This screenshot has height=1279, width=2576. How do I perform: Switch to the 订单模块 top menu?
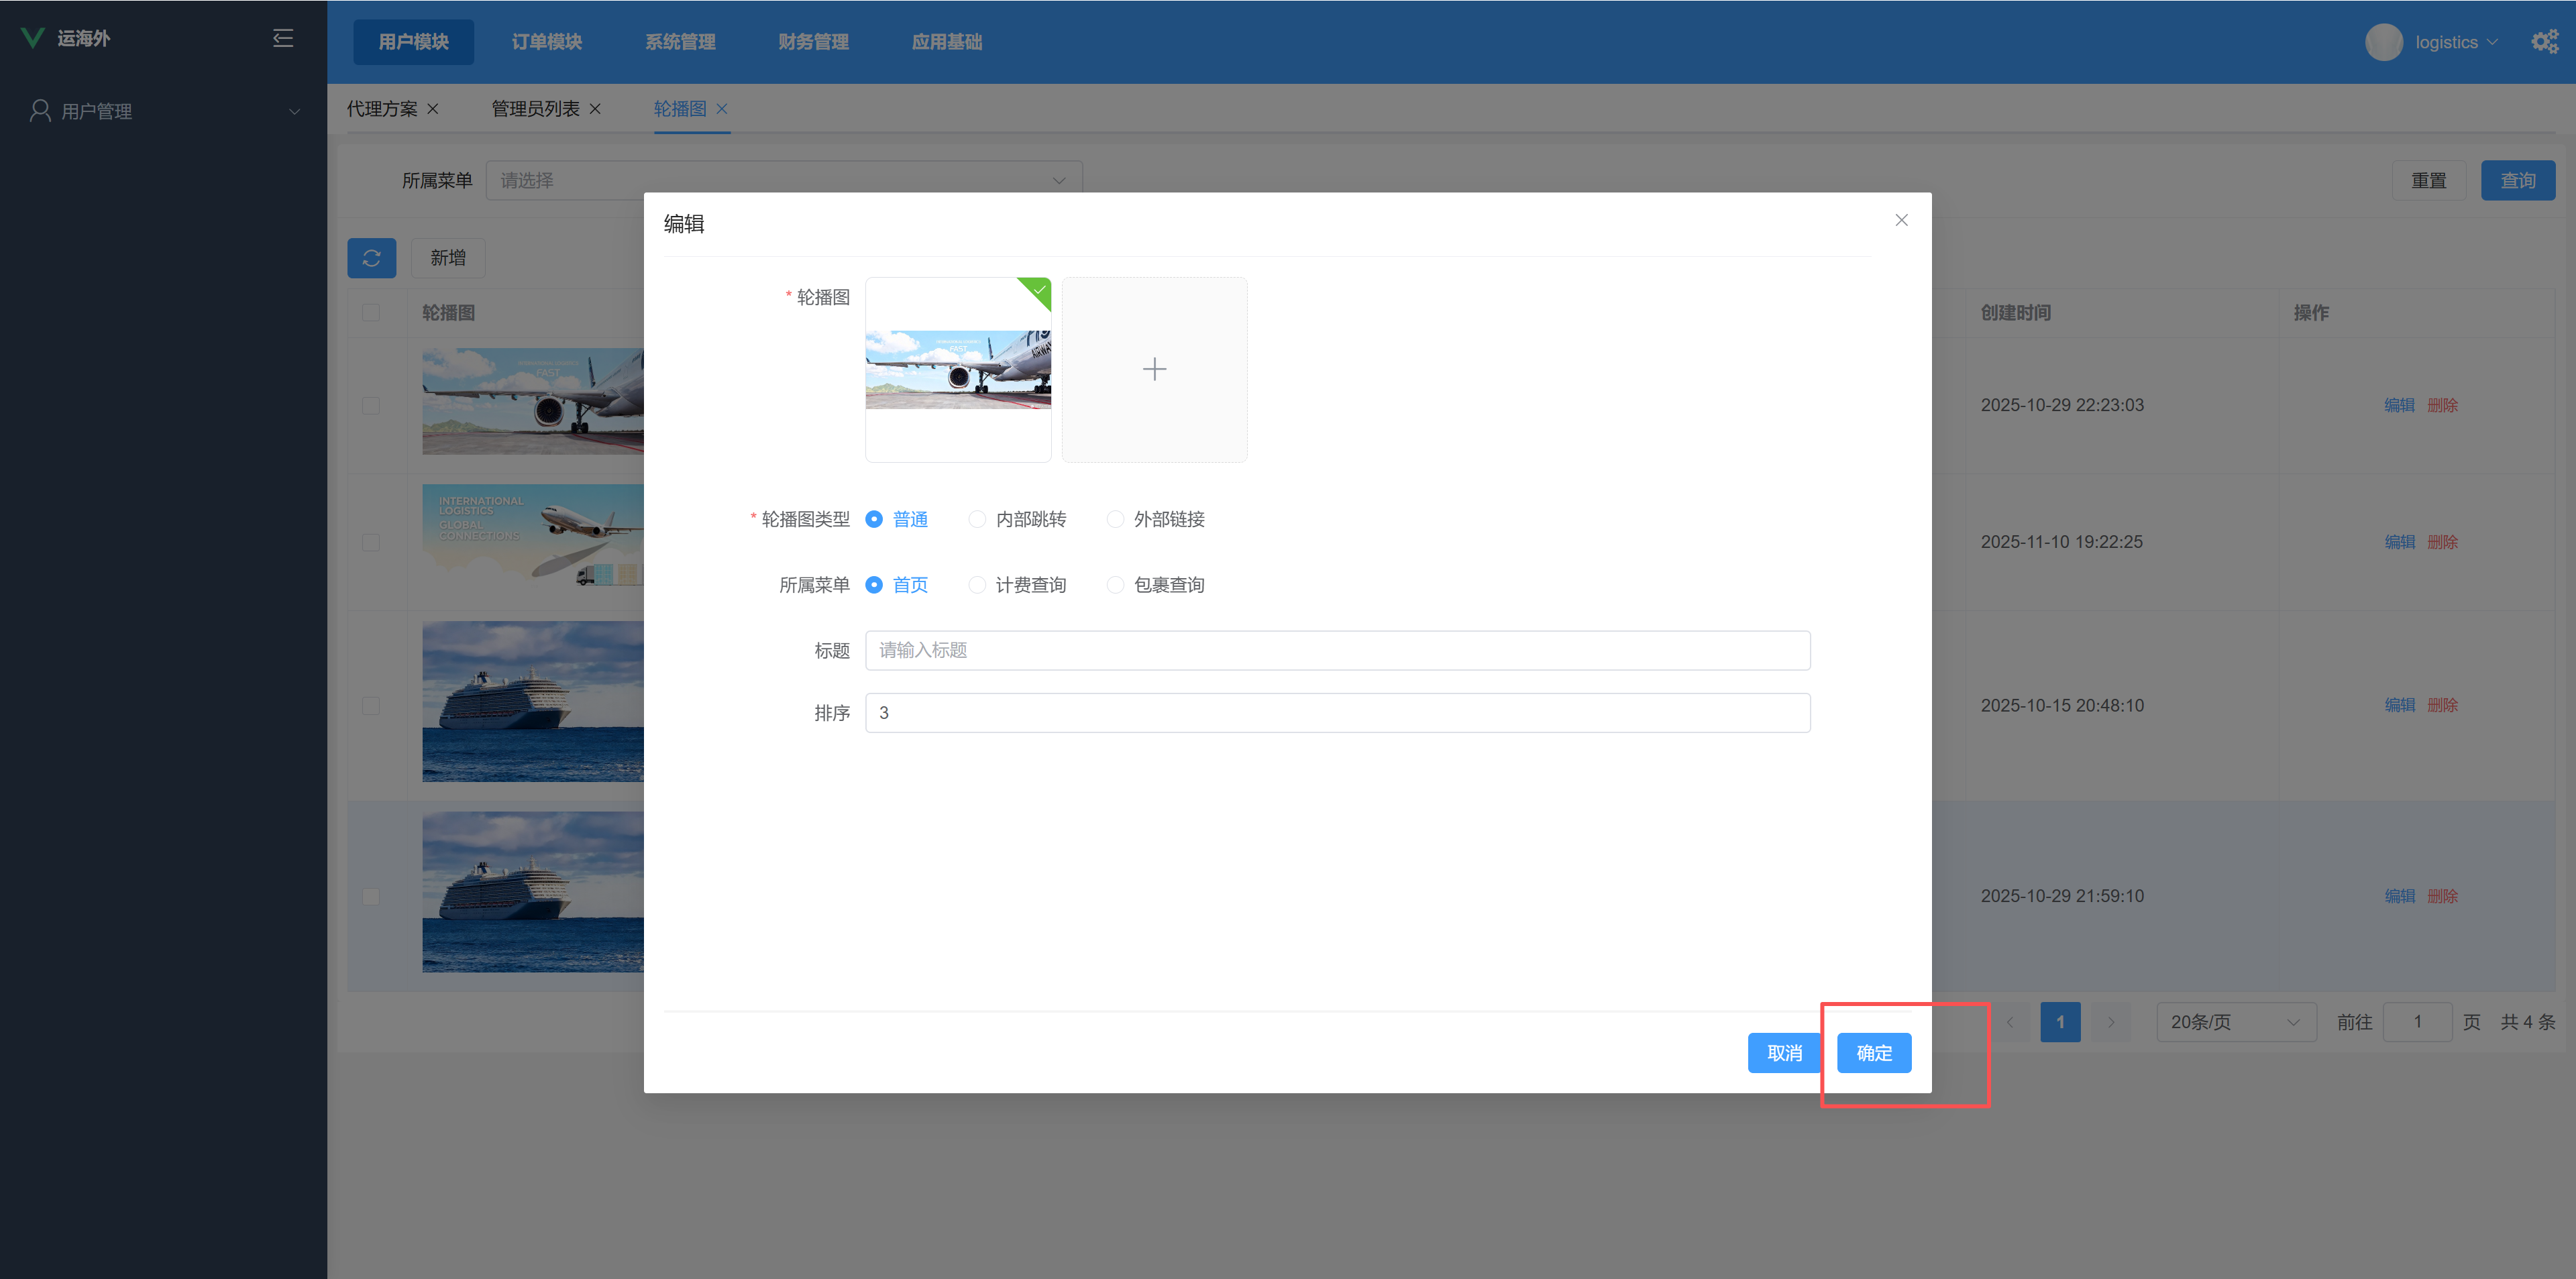tap(546, 42)
